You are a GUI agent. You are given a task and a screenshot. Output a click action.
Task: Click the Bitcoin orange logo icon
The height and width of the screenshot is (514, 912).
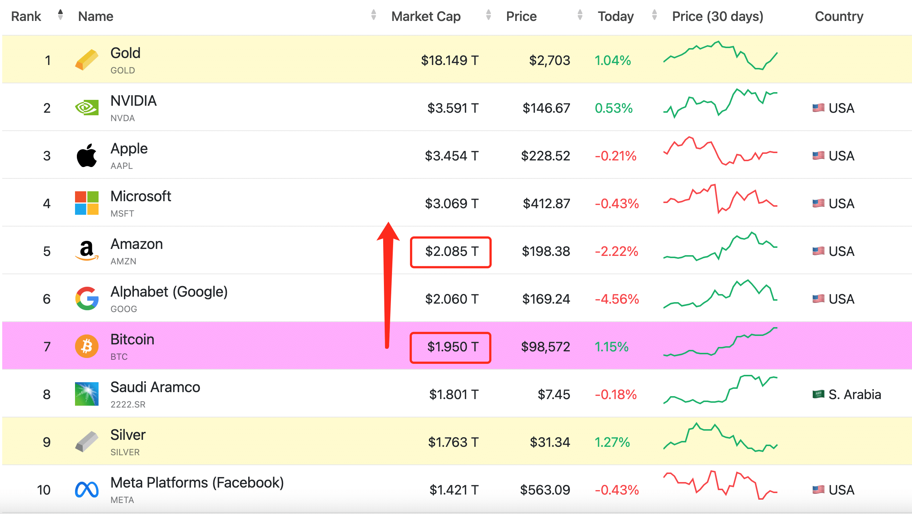point(87,346)
